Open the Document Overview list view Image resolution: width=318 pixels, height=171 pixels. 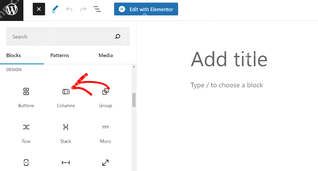click(97, 9)
